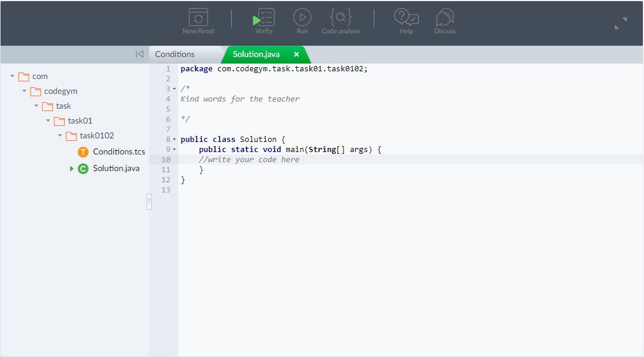Click the 'task0102' folder label
644x357 pixels.
pos(97,135)
